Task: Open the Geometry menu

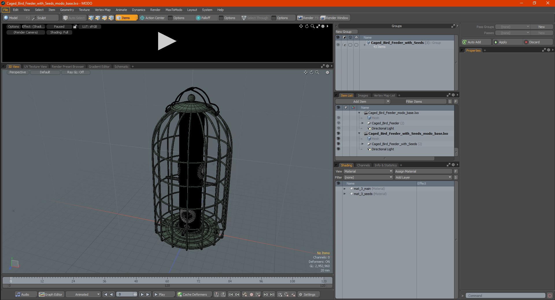Action: 67,10
